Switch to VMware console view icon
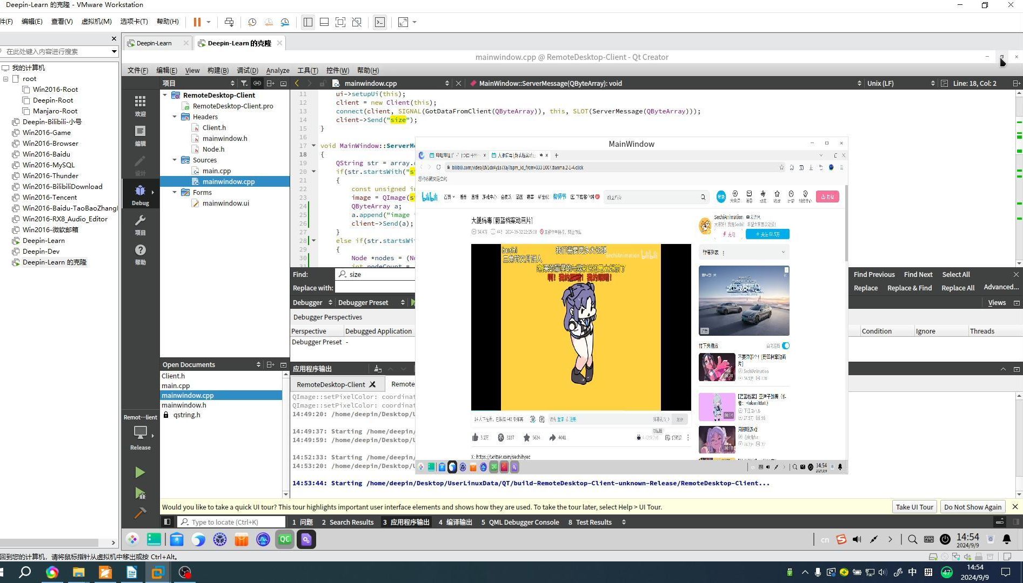 pos(380,22)
